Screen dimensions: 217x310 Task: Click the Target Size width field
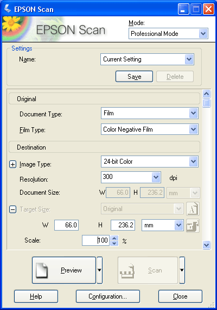point(67,225)
